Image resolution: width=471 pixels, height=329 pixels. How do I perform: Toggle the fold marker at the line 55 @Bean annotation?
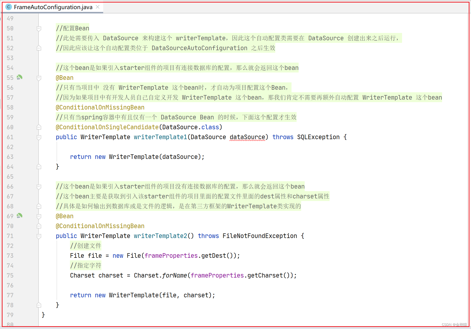pos(39,78)
